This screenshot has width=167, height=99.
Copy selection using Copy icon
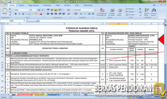pyautogui.click(x=10, y=12)
